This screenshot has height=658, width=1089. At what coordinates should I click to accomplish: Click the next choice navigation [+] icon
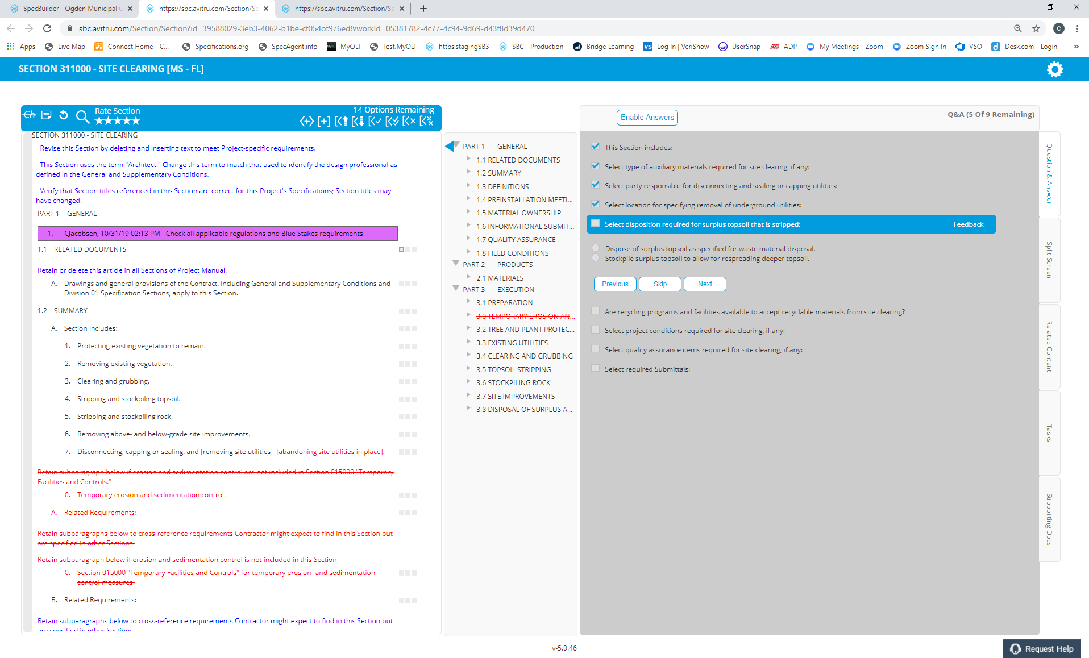(324, 120)
